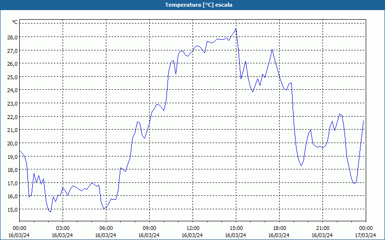Select the 17,0 temperature axis label
The image size is (385, 240).
point(12,183)
